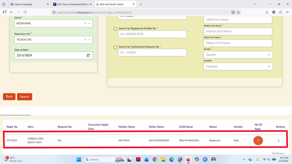
Task: Sort by Correction Apply Date column
Action: 110,127
